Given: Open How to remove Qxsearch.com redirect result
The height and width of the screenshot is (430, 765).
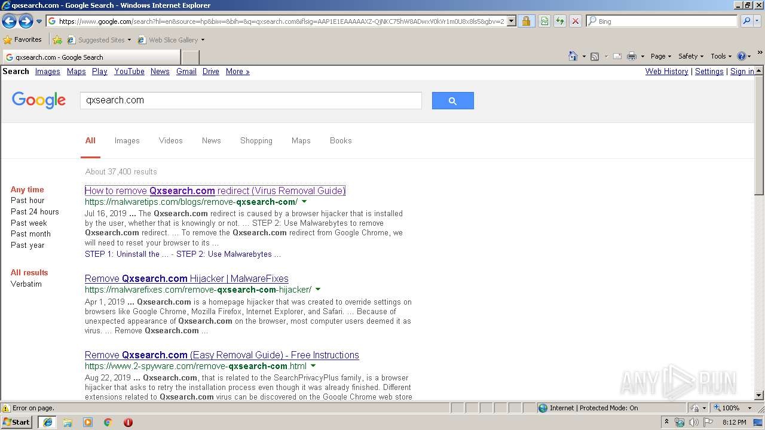Looking at the screenshot, I should tap(215, 191).
